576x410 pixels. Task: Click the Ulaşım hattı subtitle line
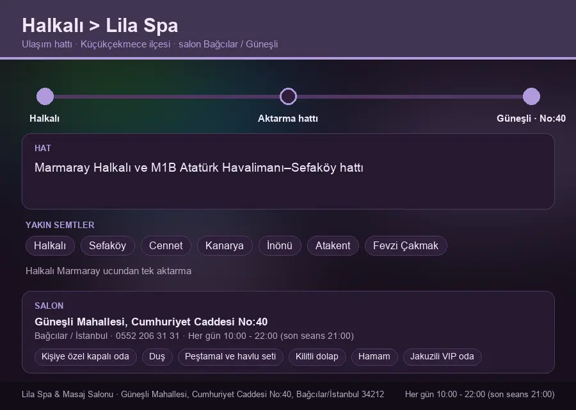(x=150, y=44)
